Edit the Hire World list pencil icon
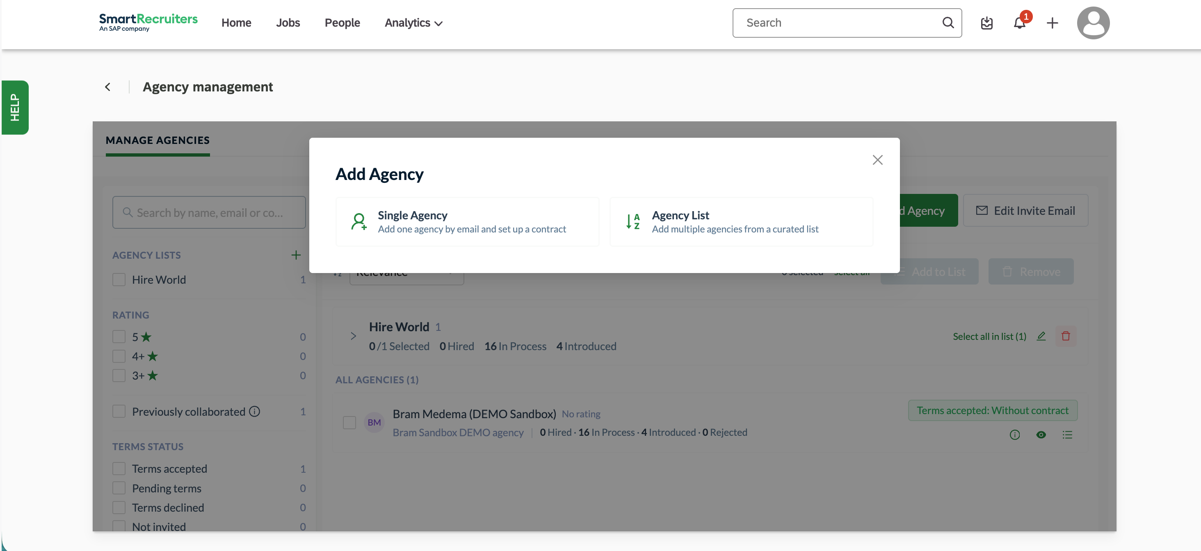 click(x=1041, y=336)
